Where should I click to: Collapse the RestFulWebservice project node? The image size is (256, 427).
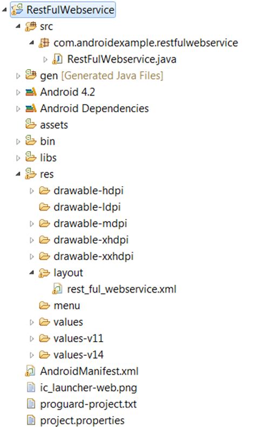4,10
